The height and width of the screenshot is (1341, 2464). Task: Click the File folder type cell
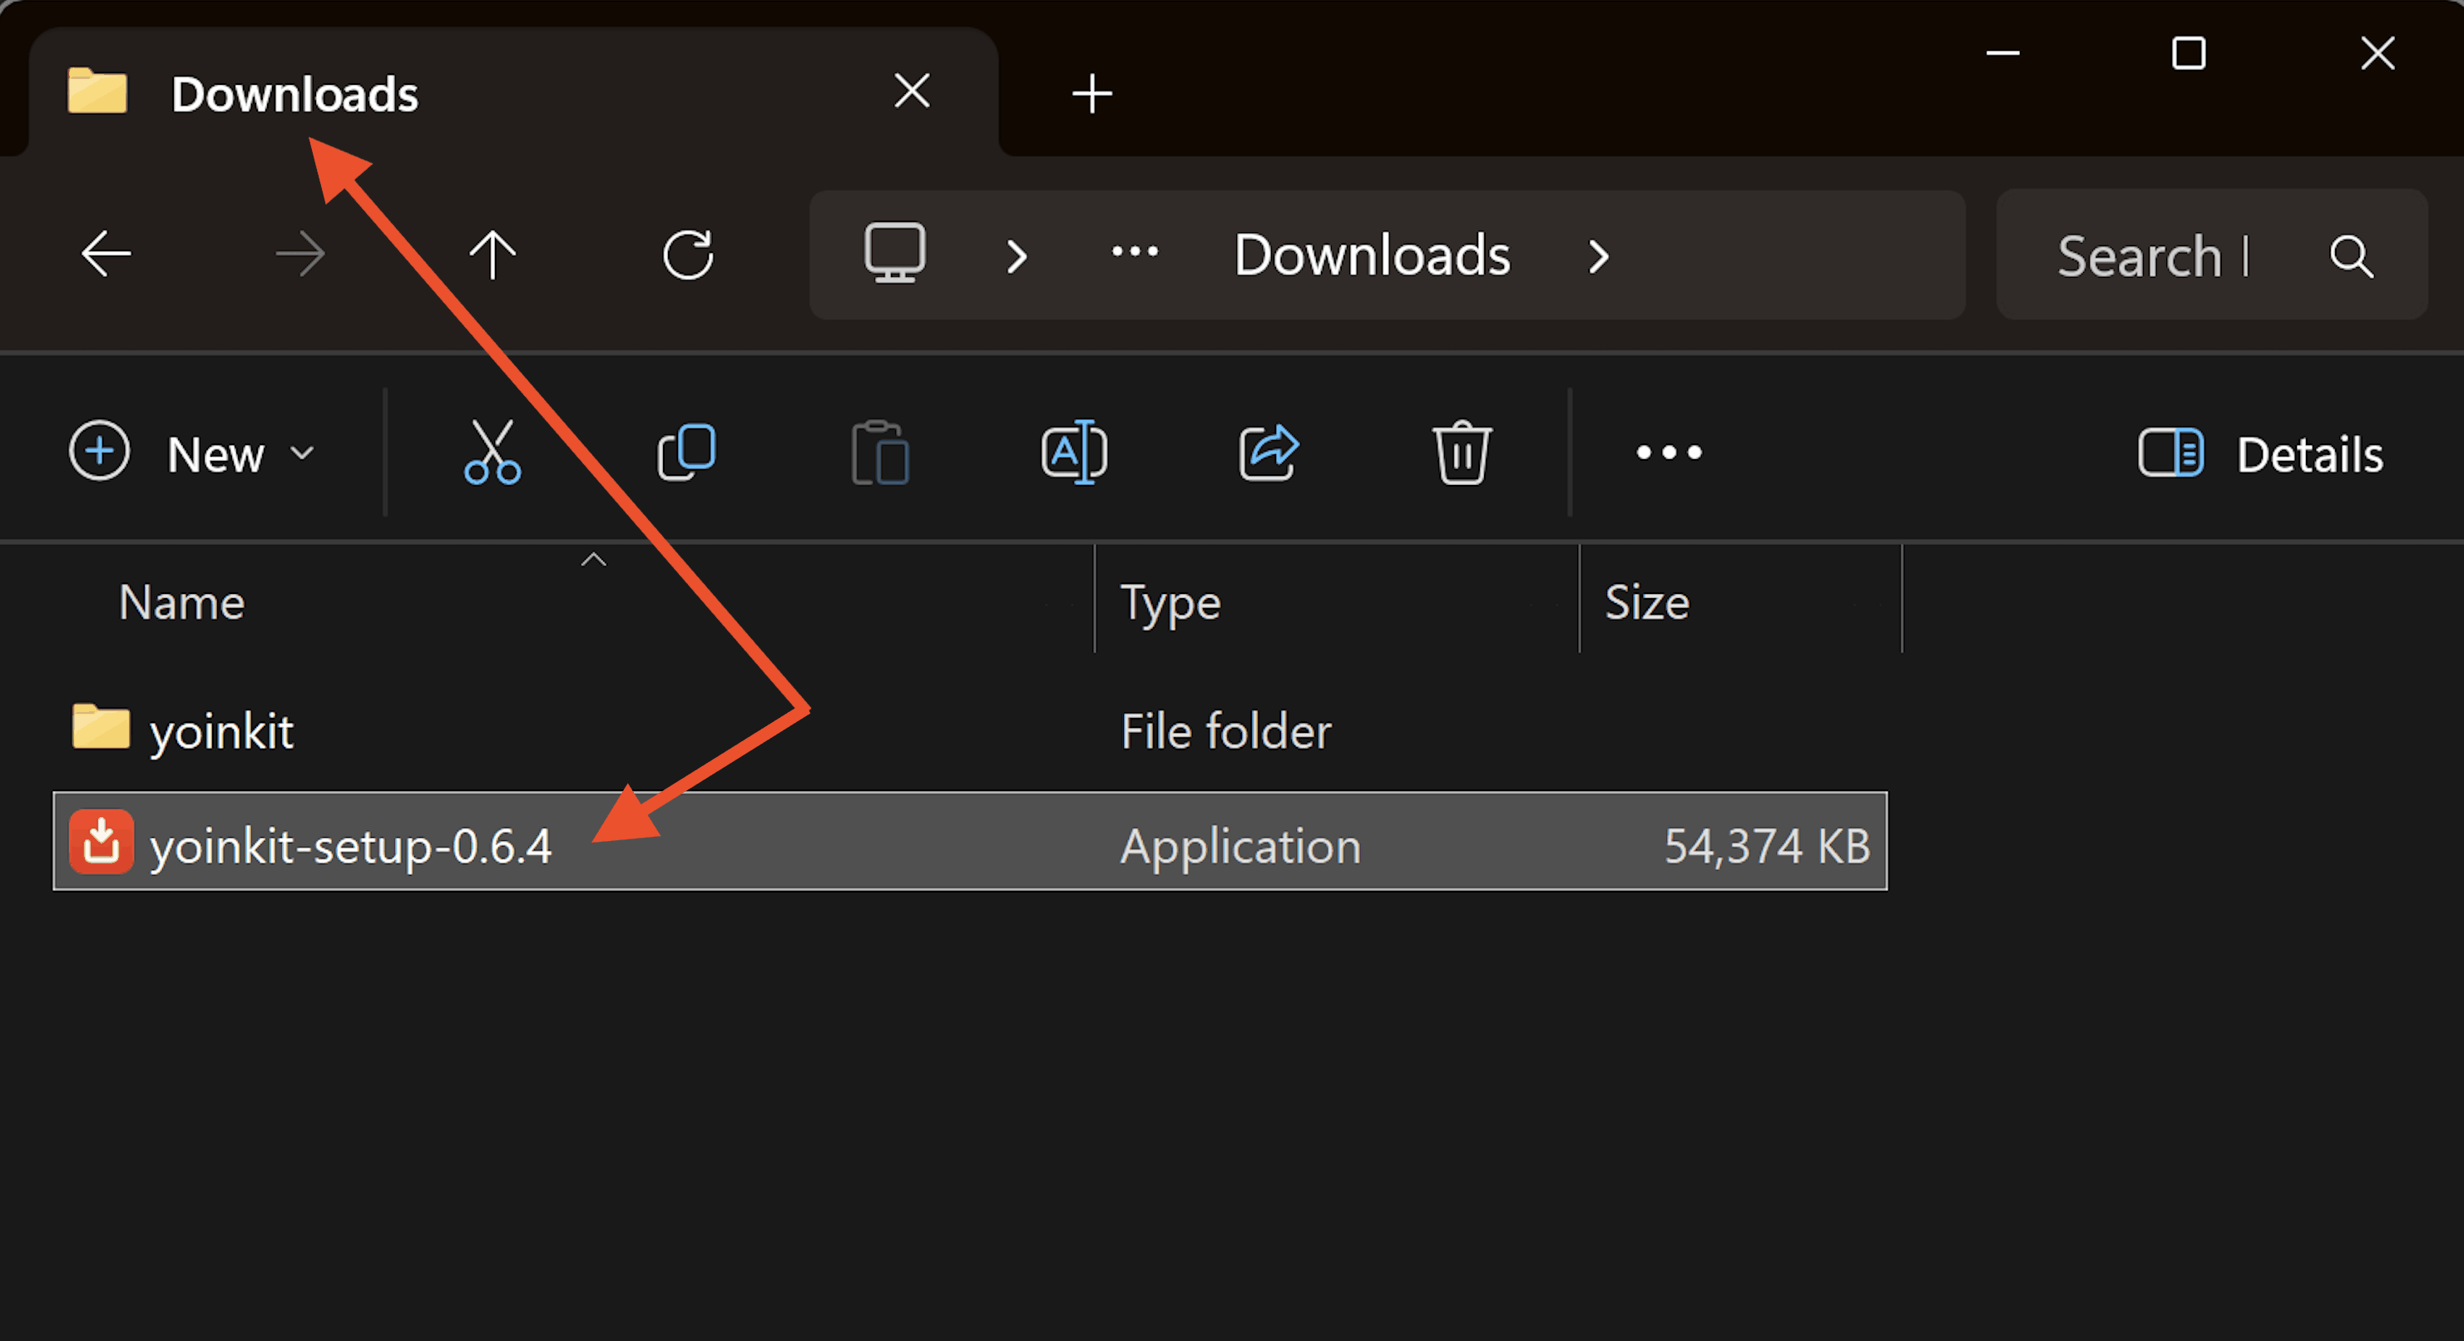point(1225,733)
